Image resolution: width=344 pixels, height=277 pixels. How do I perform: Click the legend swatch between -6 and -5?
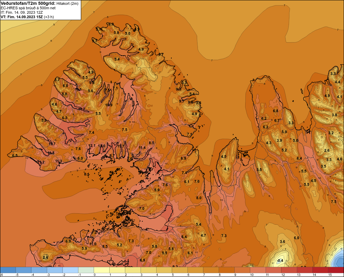point(8,270)
